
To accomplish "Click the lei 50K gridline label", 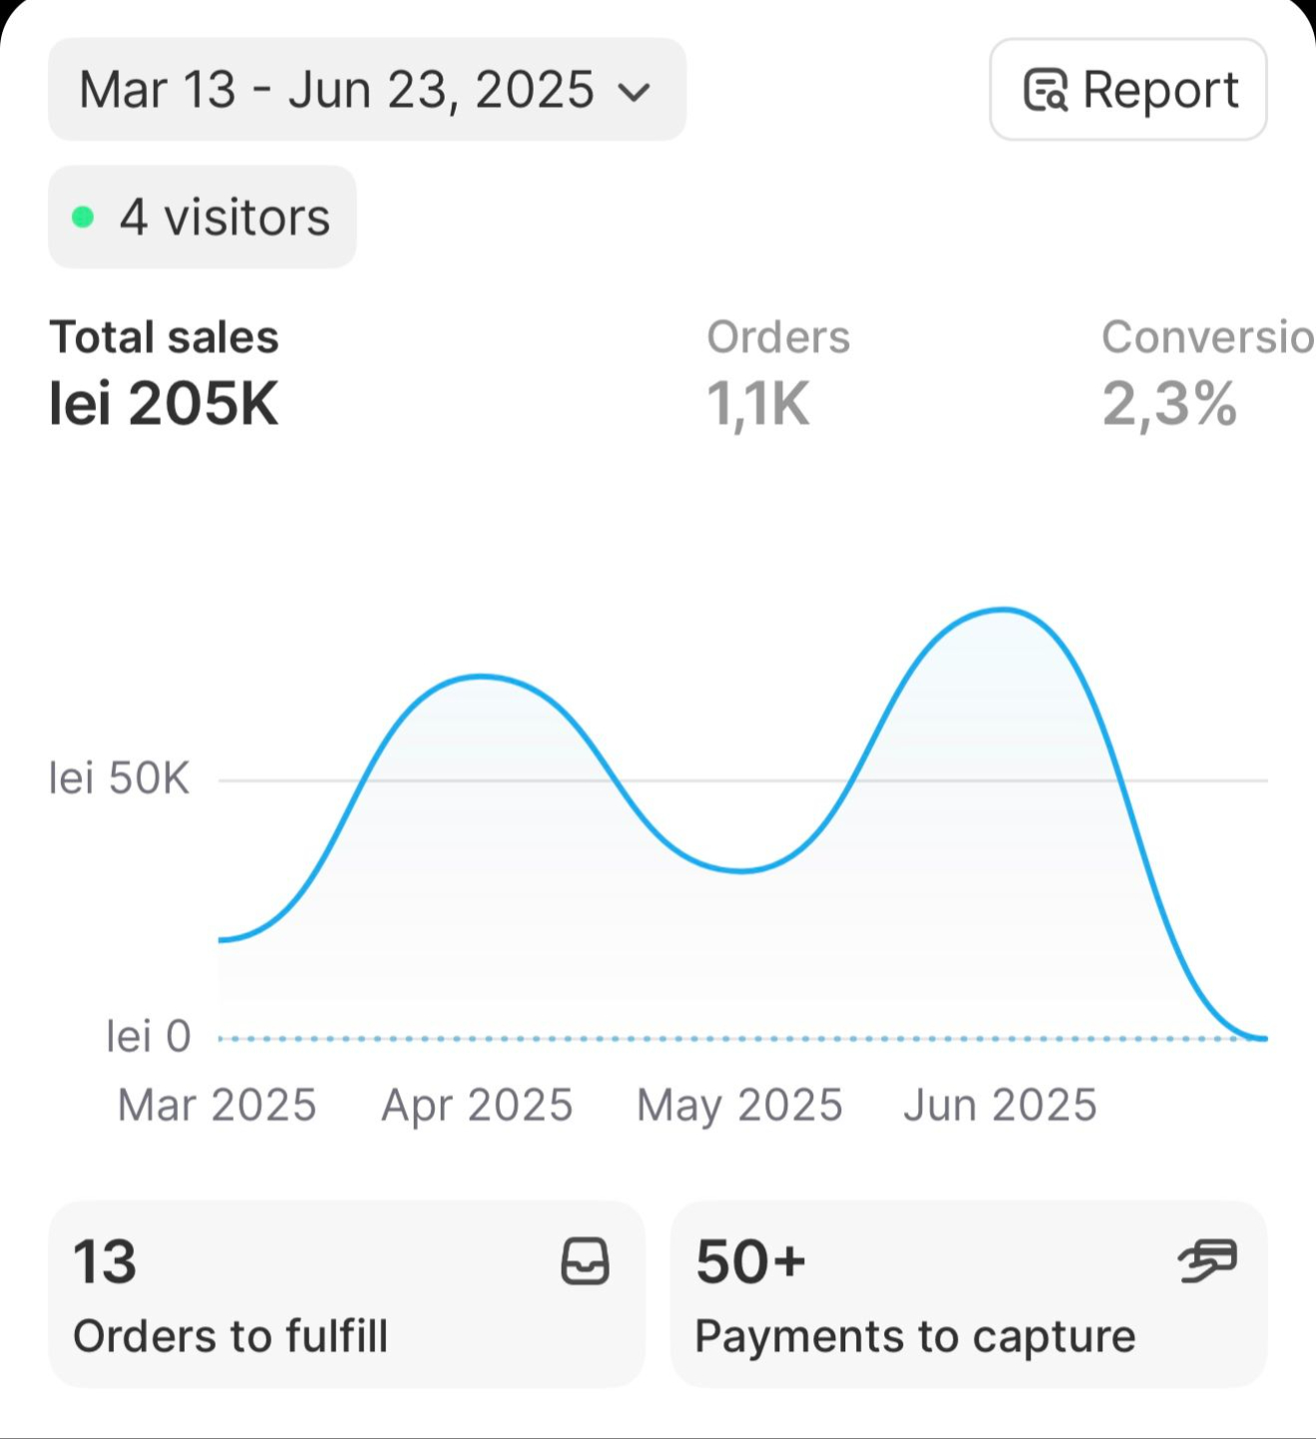I will [x=119, y=778].
